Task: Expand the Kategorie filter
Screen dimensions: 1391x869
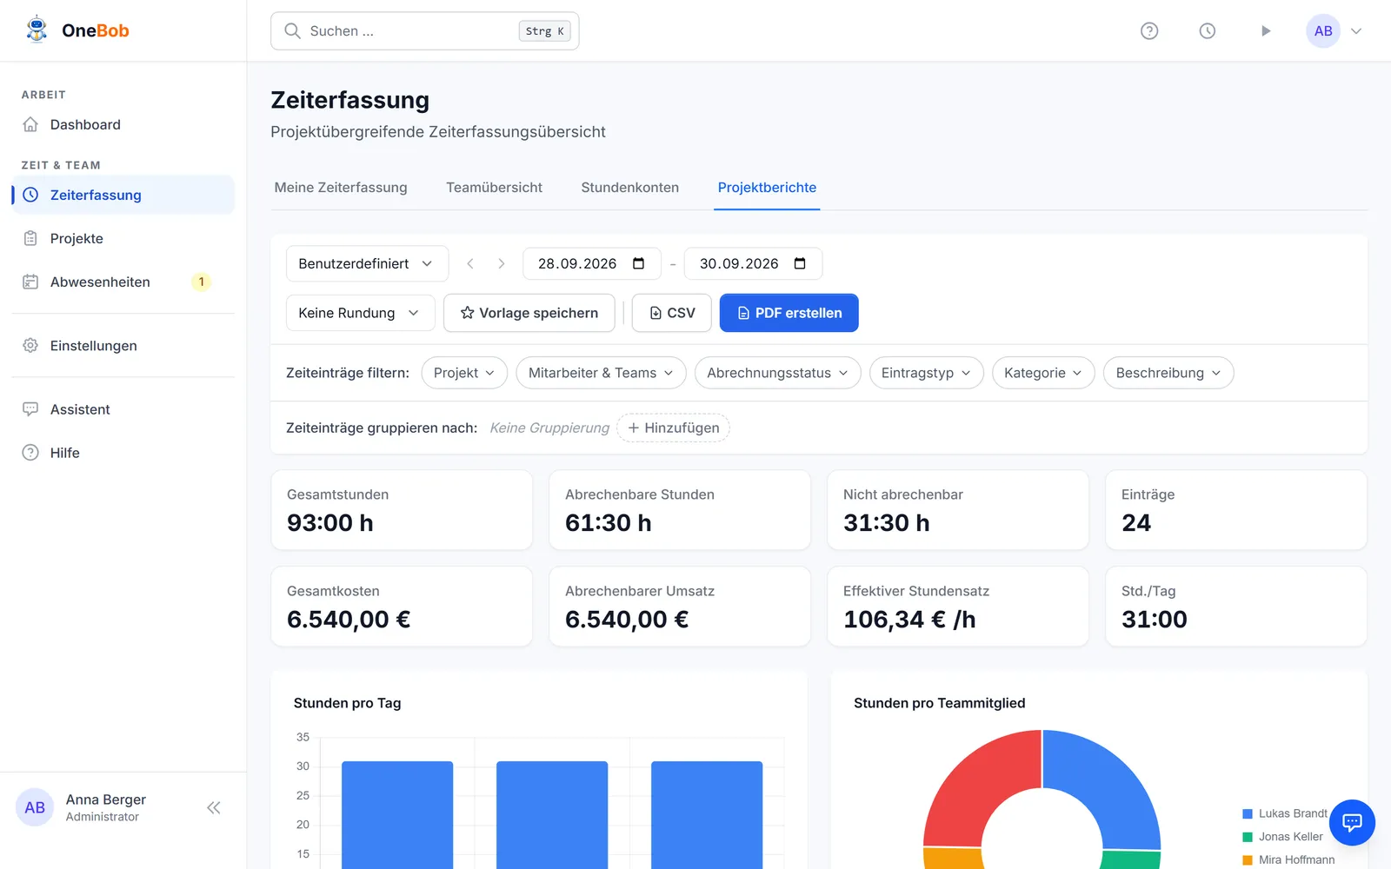Action: 1042,373
